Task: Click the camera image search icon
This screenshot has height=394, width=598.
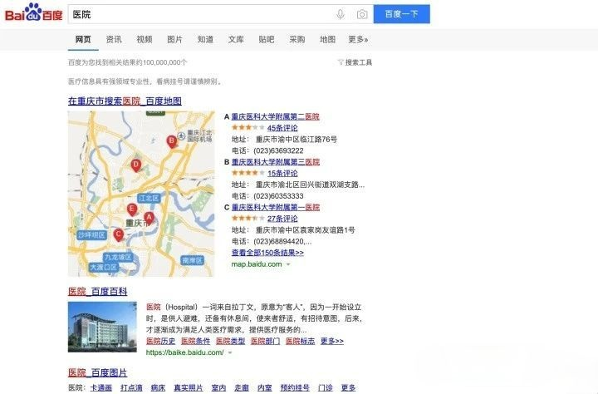Action: coord(362,14)
